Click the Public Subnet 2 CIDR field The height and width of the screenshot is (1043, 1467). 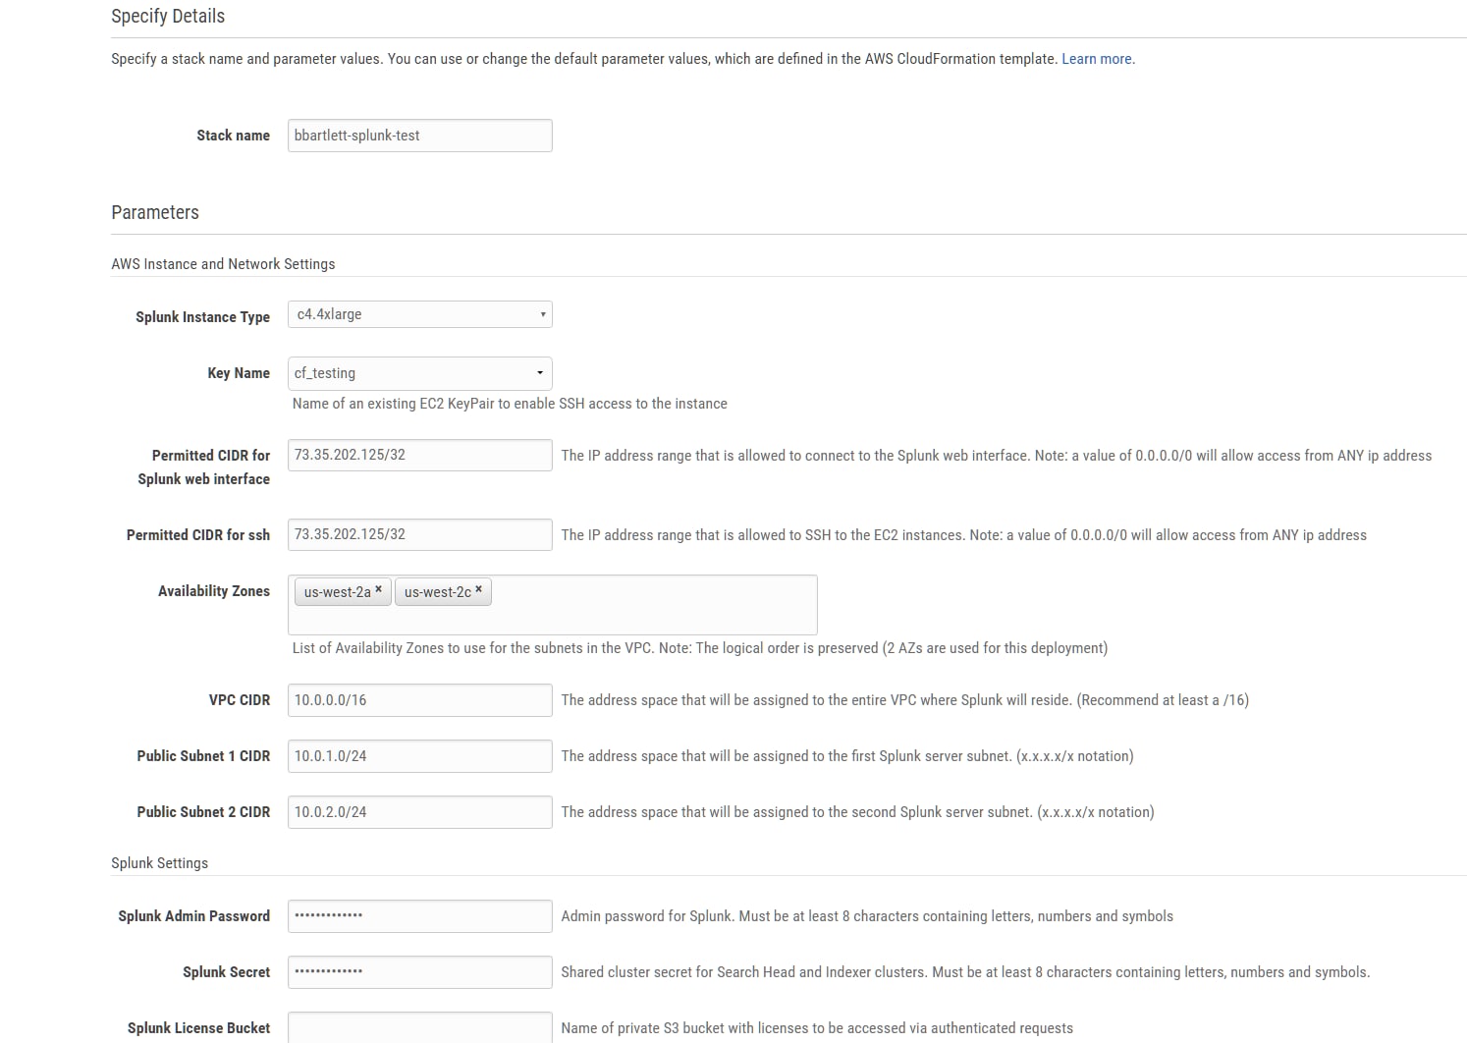tap(420, 812)
